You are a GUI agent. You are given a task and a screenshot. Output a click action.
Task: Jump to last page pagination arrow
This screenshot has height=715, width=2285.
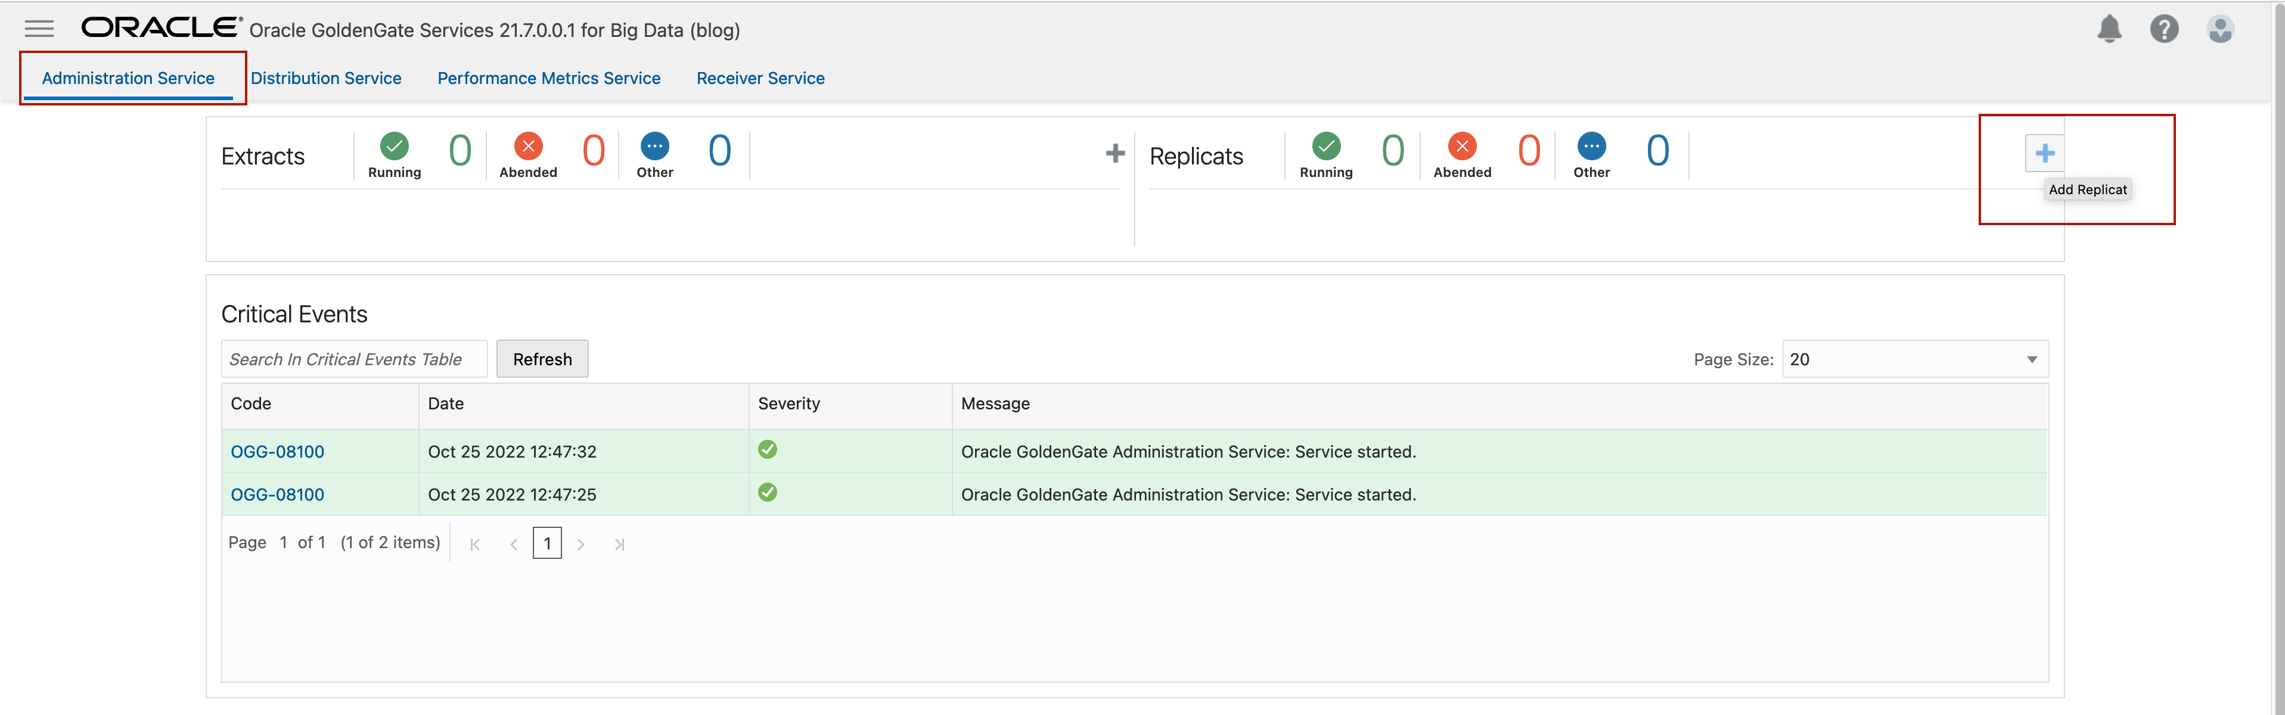point(619,545)
